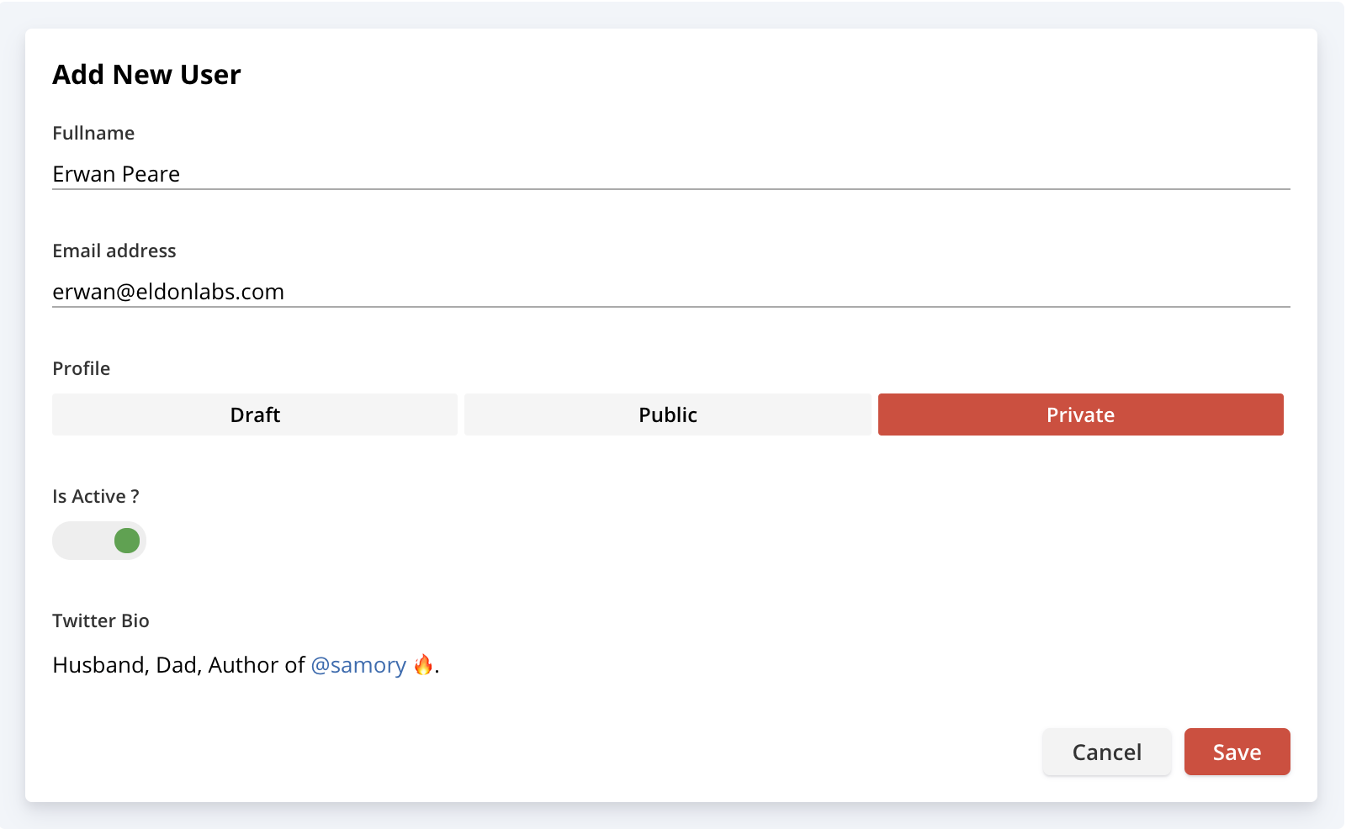Click the Fullname input field

pos(670,173)
